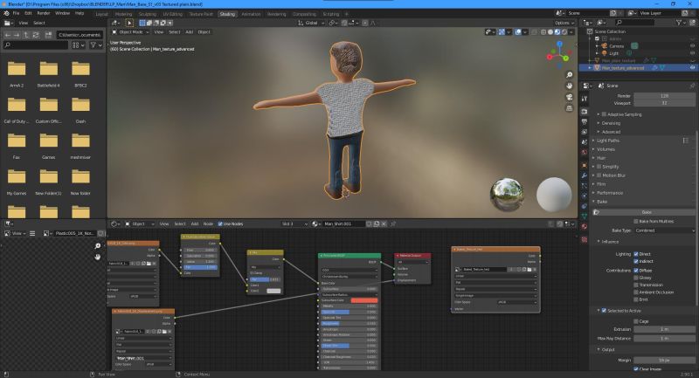Click Color2 swatch on Mix node
Image resolution: width=699 pixels, height=378 pixels.
pos(273,291)
